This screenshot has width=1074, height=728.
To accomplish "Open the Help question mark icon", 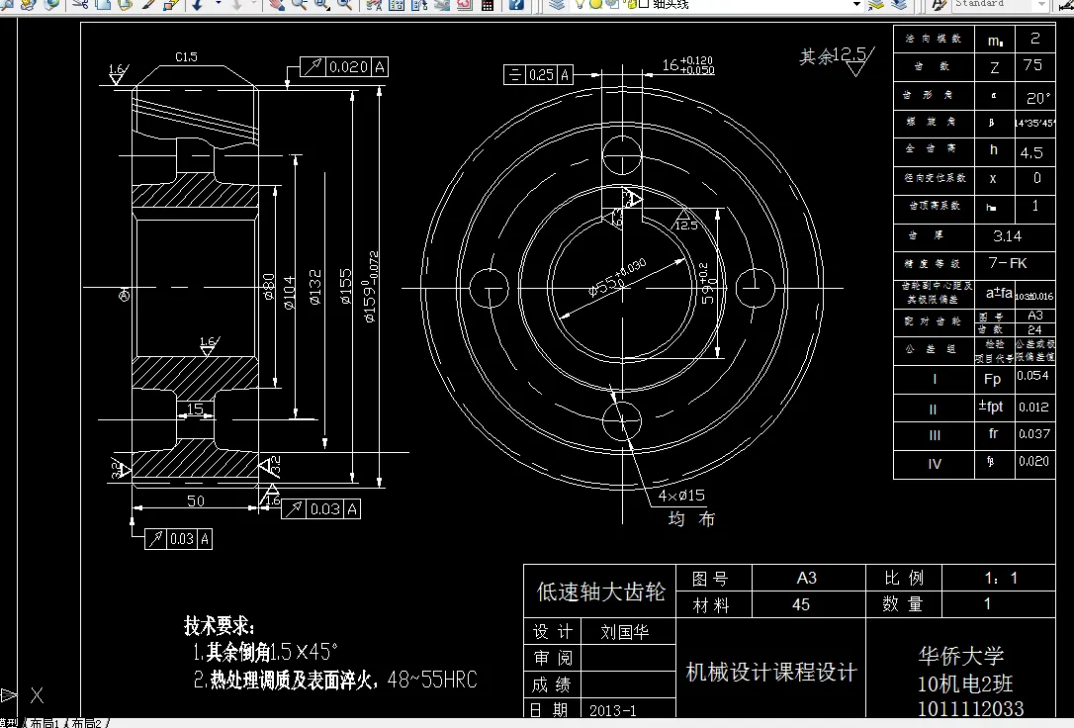I will [515, 7].
